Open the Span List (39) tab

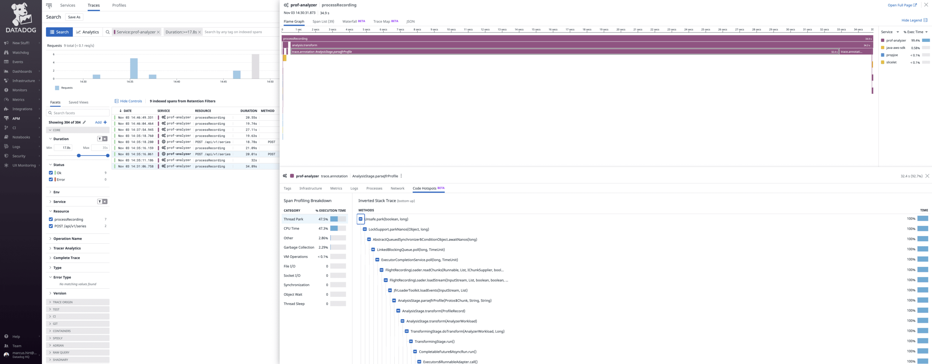pos(323,21)
